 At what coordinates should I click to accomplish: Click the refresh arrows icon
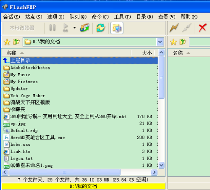(100, 28)
